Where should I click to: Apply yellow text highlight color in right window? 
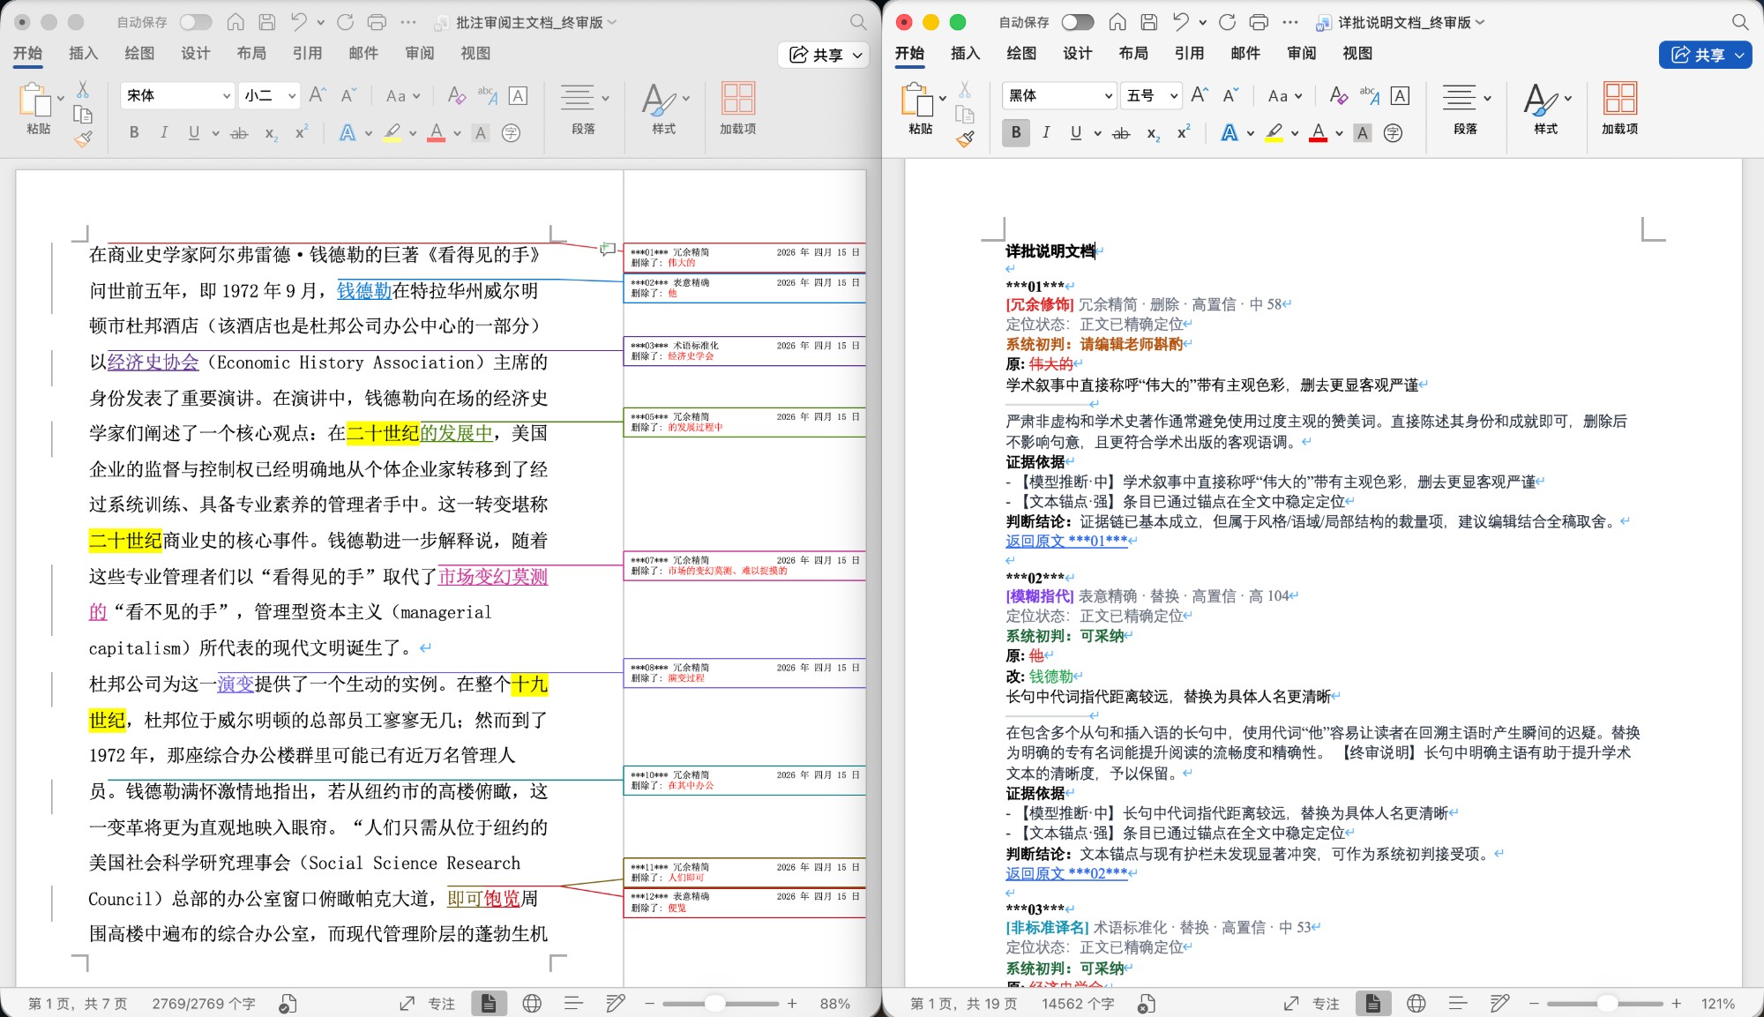click(x=1274, y=133)
